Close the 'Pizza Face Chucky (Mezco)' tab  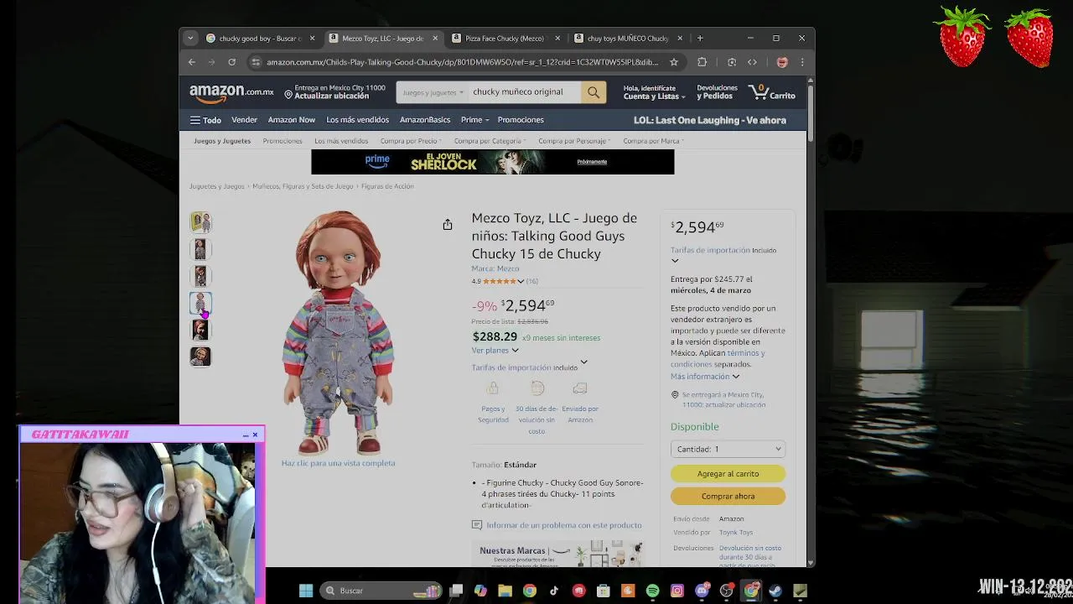click(557, 38)
